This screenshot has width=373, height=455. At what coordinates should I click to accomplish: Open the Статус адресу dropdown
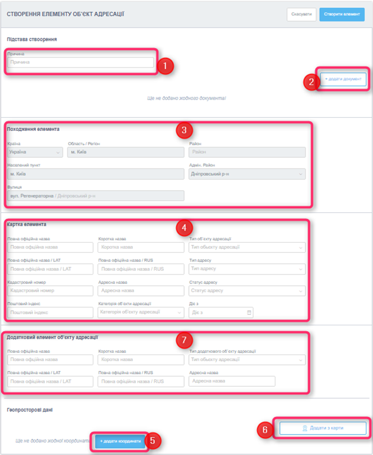[x=246, y=291]
